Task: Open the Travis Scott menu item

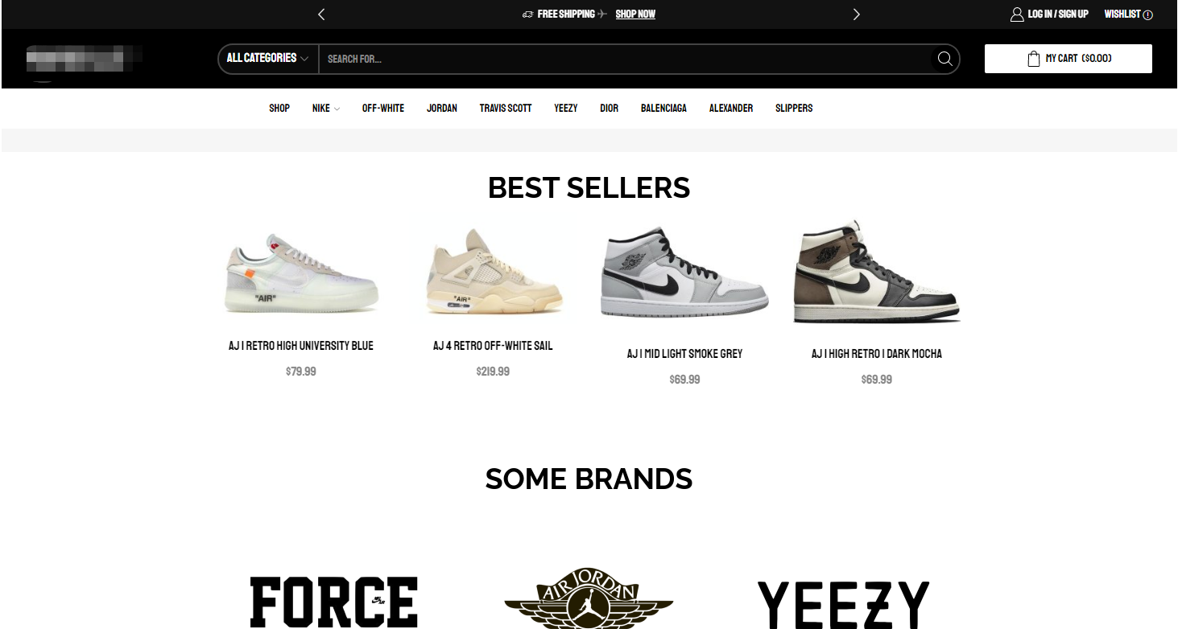Action: tap(506, 108)
